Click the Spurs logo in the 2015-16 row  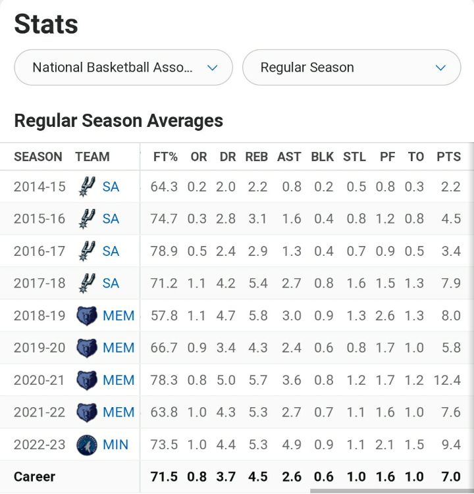point(87,219)
